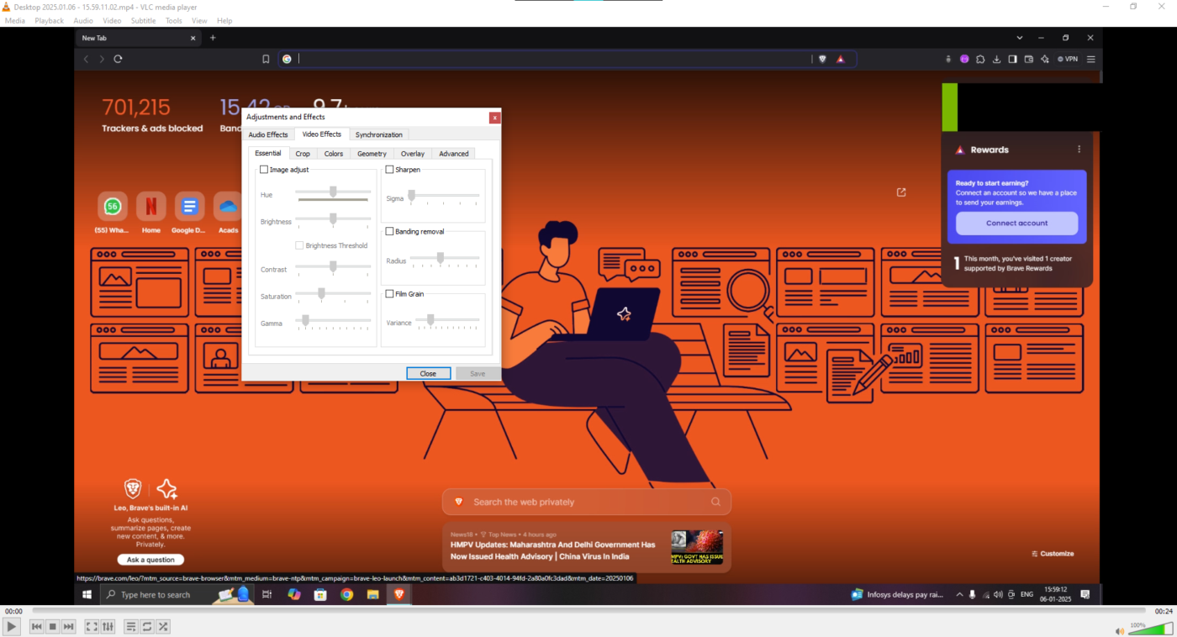The width and height of the screenshot is (1177, 637).
Task: Stop playback using the stop button
Action: pos(52,627)
